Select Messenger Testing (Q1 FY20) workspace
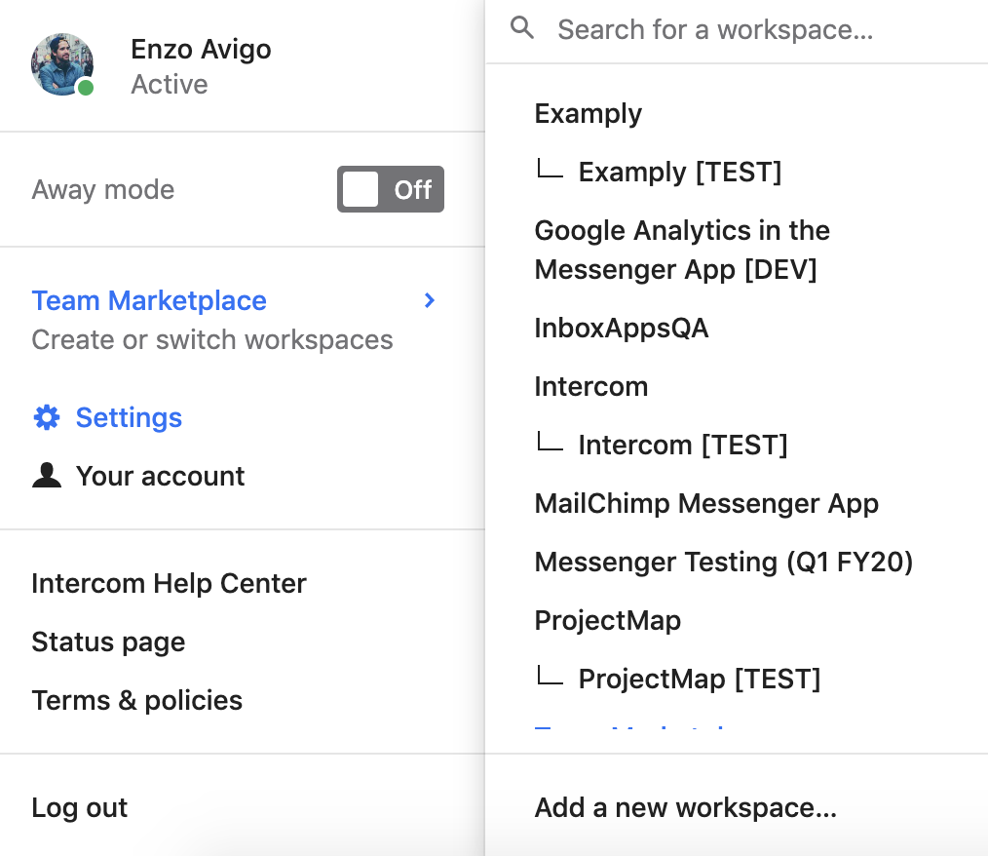Image resolution: width=988 pixels, height=856 pixels. click(x=723, y=563)
